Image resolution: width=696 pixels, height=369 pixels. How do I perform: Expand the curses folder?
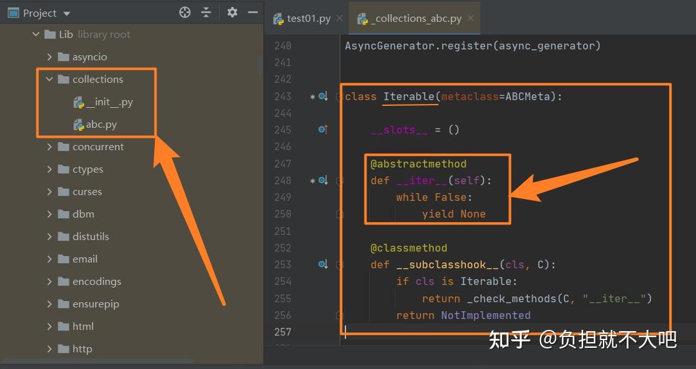49,192
